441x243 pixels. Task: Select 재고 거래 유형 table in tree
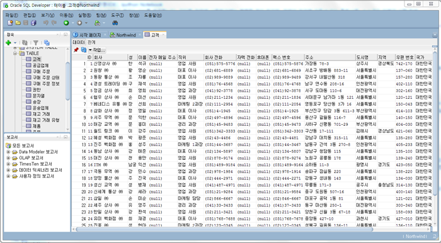click(x=46, y=120)
